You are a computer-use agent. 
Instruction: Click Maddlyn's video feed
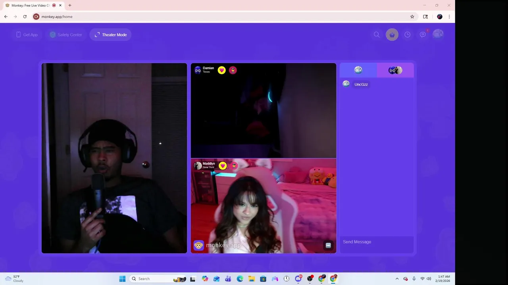coord(264,206)
